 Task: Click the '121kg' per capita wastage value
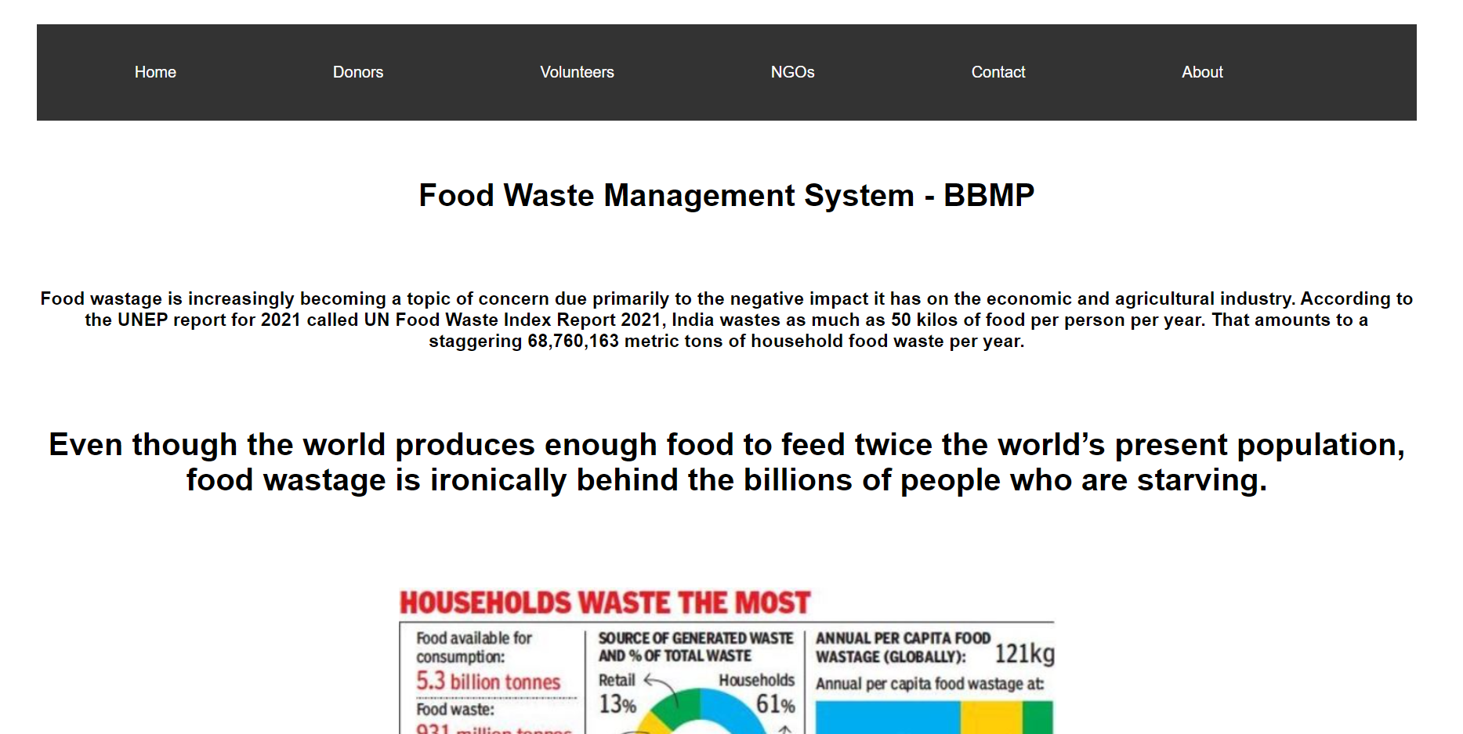[x=1024, y=653]
